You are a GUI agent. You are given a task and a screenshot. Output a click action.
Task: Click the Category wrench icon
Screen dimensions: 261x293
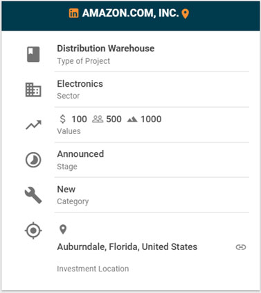click(x=33, y=195)
